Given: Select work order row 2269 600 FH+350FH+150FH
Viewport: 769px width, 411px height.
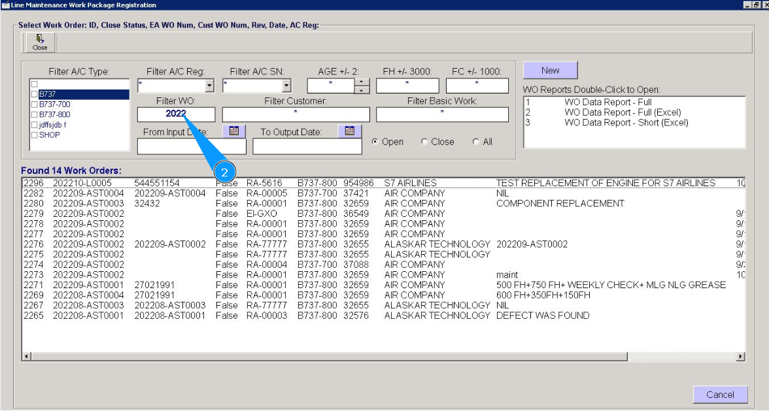Looking at the screenshot, I should (383, 295).
